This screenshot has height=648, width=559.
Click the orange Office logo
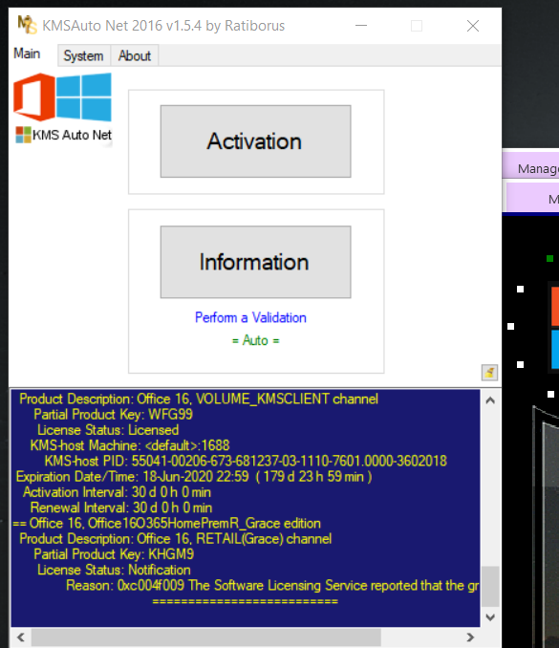point(34,97)
